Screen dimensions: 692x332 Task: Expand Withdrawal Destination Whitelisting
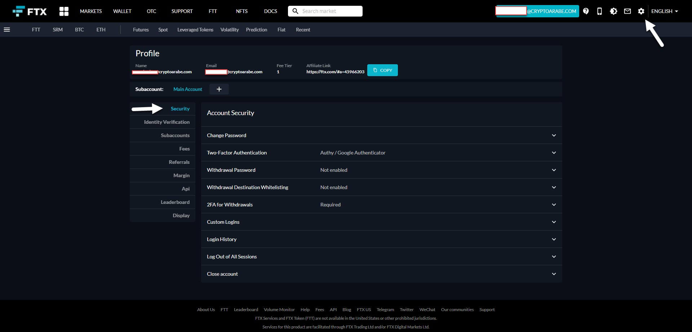coord(381,187)
